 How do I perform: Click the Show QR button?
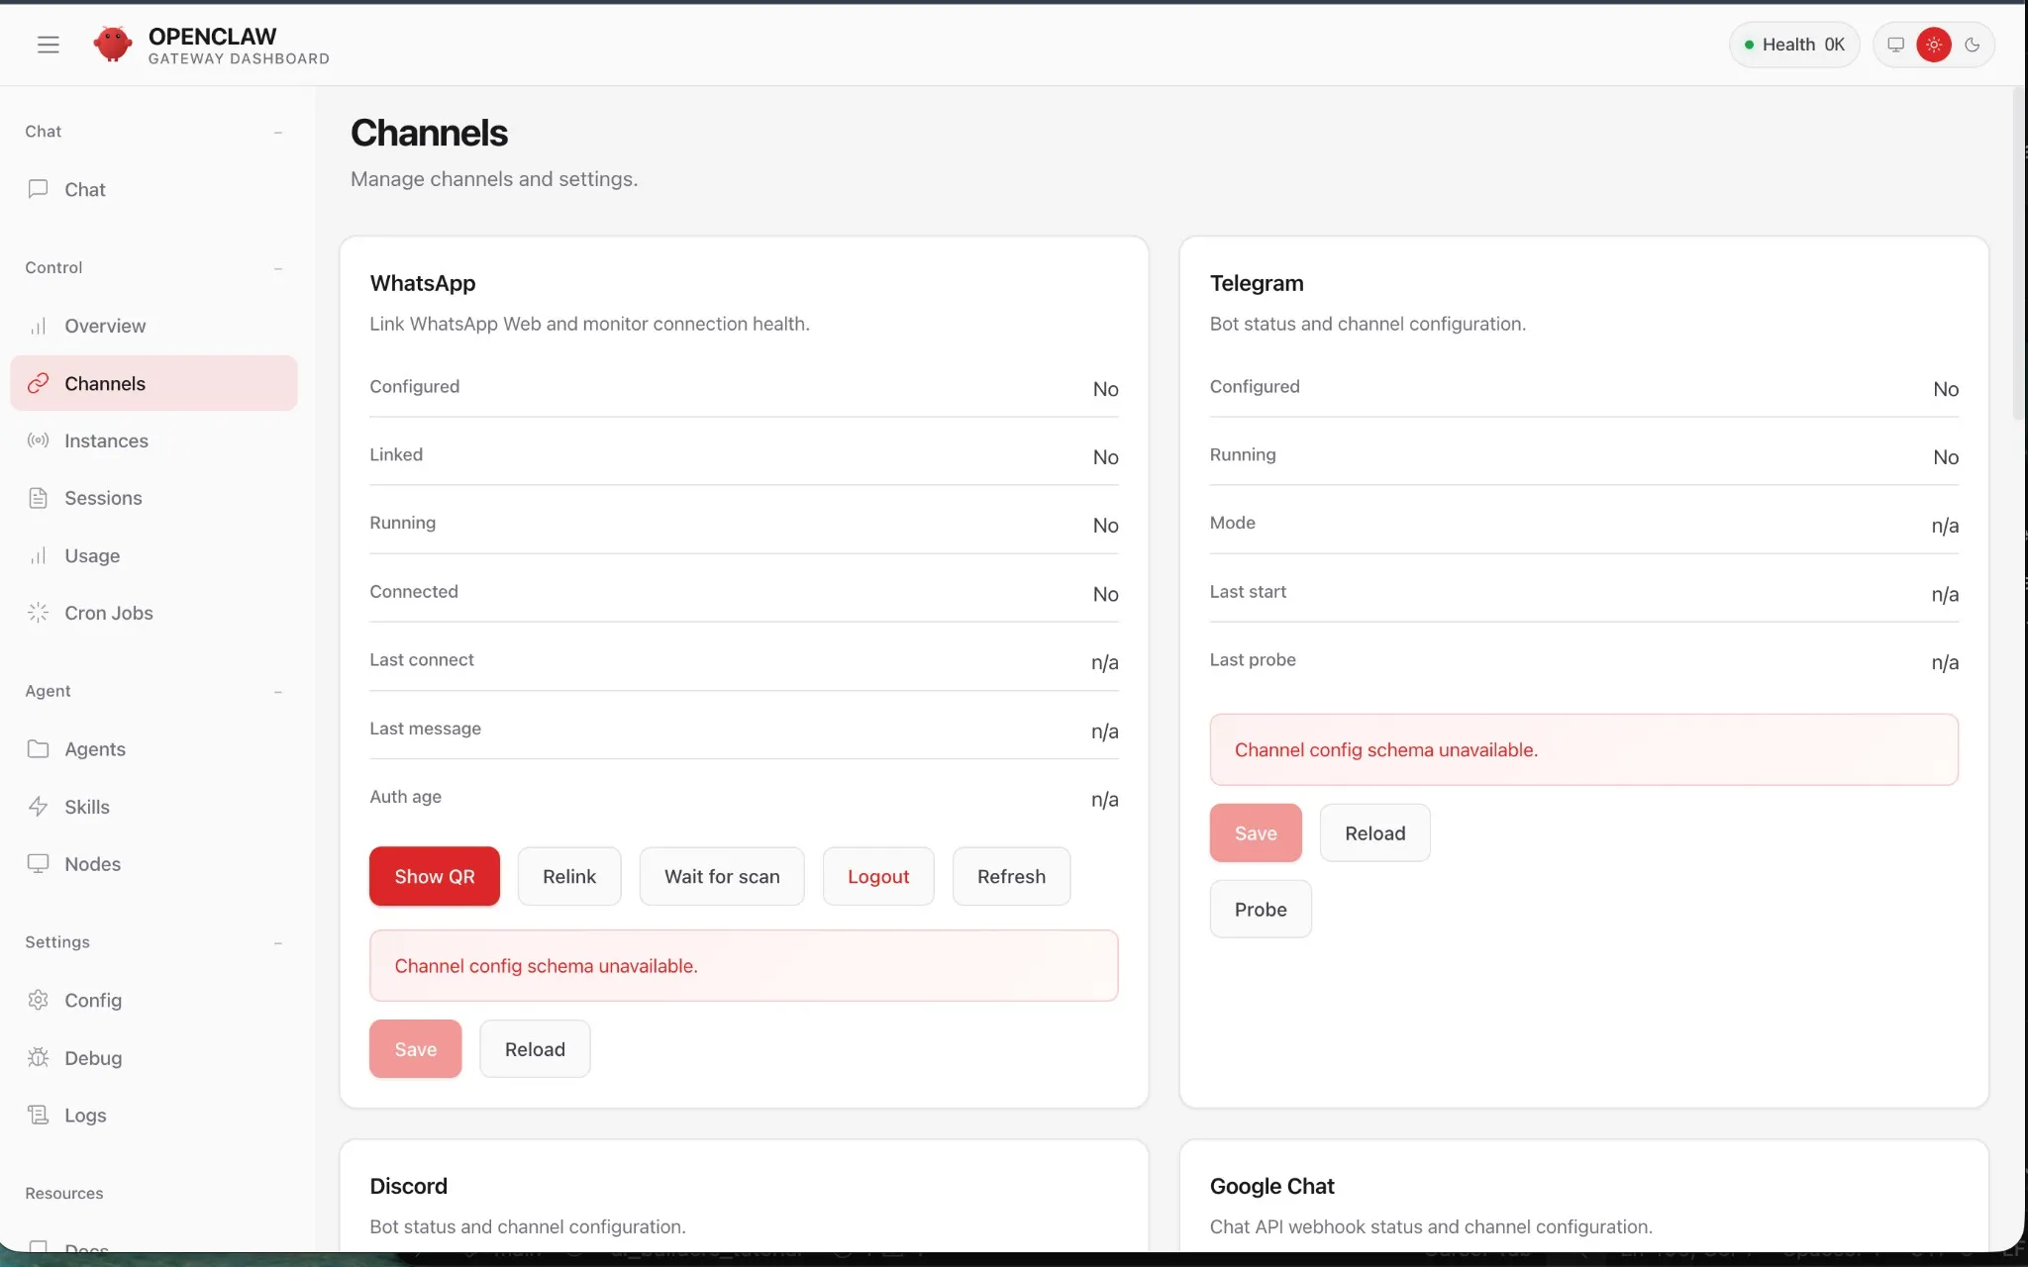(435, 876)
